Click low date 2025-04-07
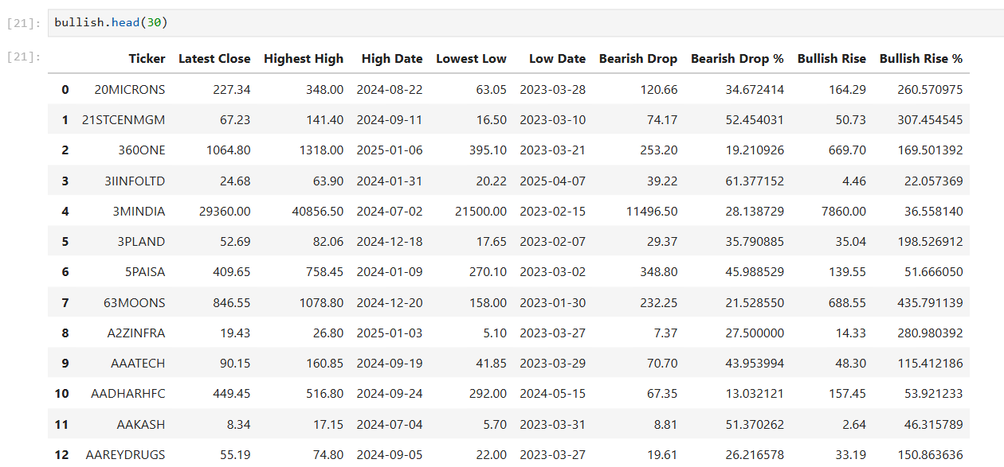The height and width of the screenshot is (467, 1004). point(553,181)
